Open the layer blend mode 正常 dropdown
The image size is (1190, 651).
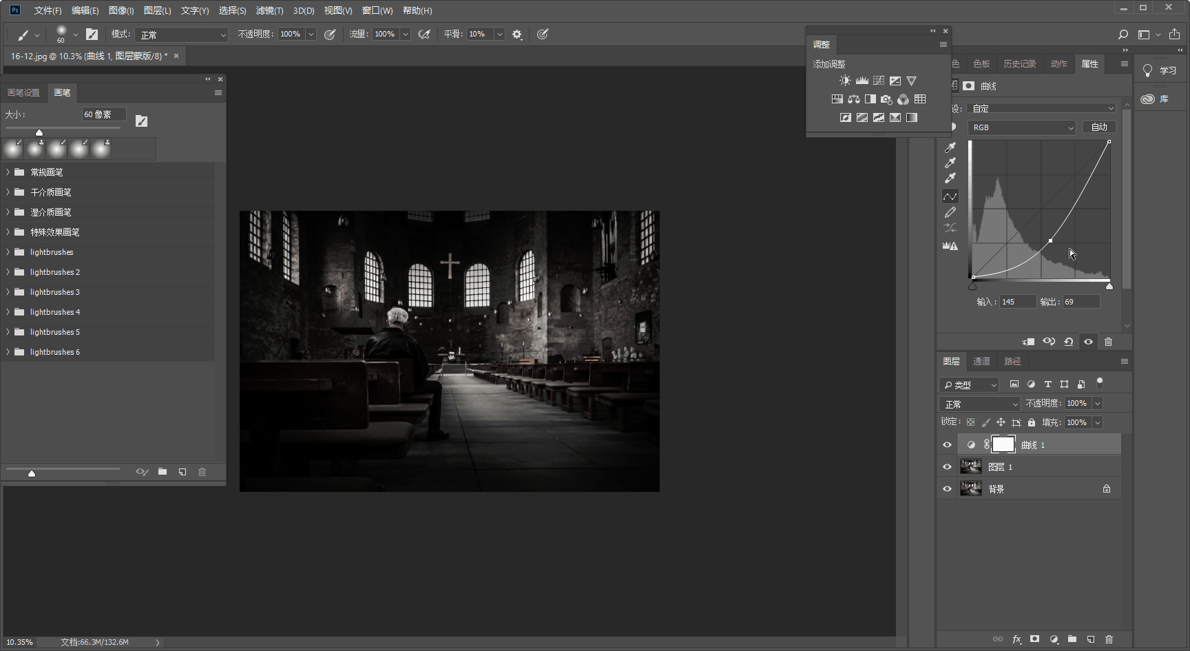coord(979,404)
